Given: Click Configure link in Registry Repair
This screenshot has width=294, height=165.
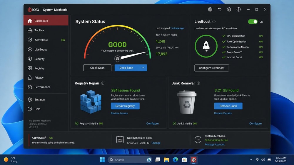Looking at the screenshot, I should point(152,123).
